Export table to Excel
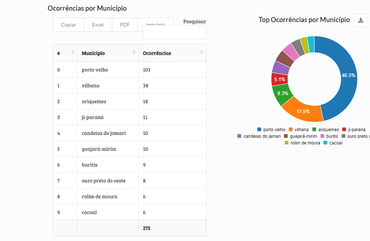This screenshot has width=370, height=241. coord(98,25)
